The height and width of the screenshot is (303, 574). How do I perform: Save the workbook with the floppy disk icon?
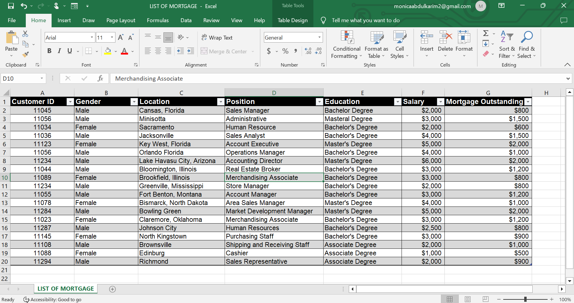11,6
